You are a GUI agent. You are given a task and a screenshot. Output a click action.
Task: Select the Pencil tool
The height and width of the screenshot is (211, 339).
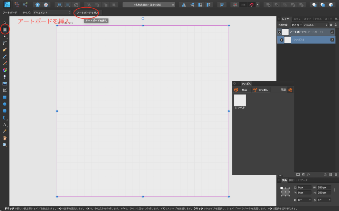point(5,57)
